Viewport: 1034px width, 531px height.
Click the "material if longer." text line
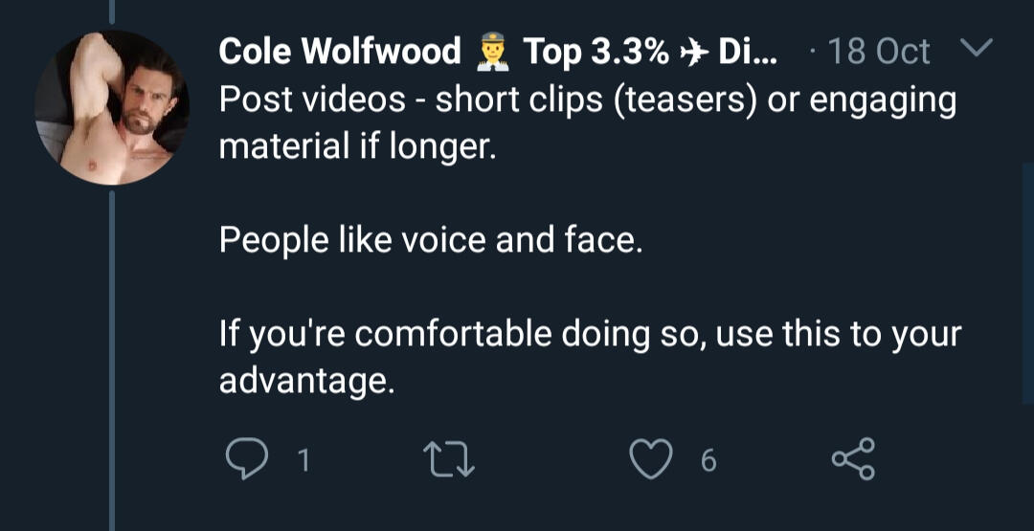tap(358, 147)
